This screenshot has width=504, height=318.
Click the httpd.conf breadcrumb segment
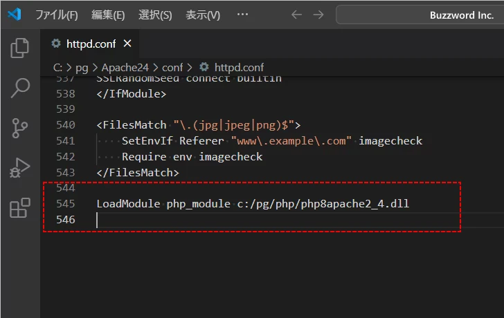(x=239, y=68)
